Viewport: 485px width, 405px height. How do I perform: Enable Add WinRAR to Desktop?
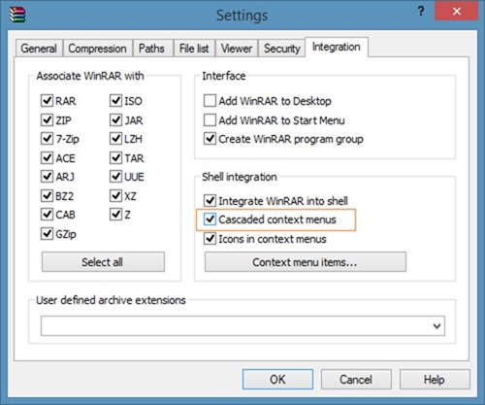pos(210,101)
